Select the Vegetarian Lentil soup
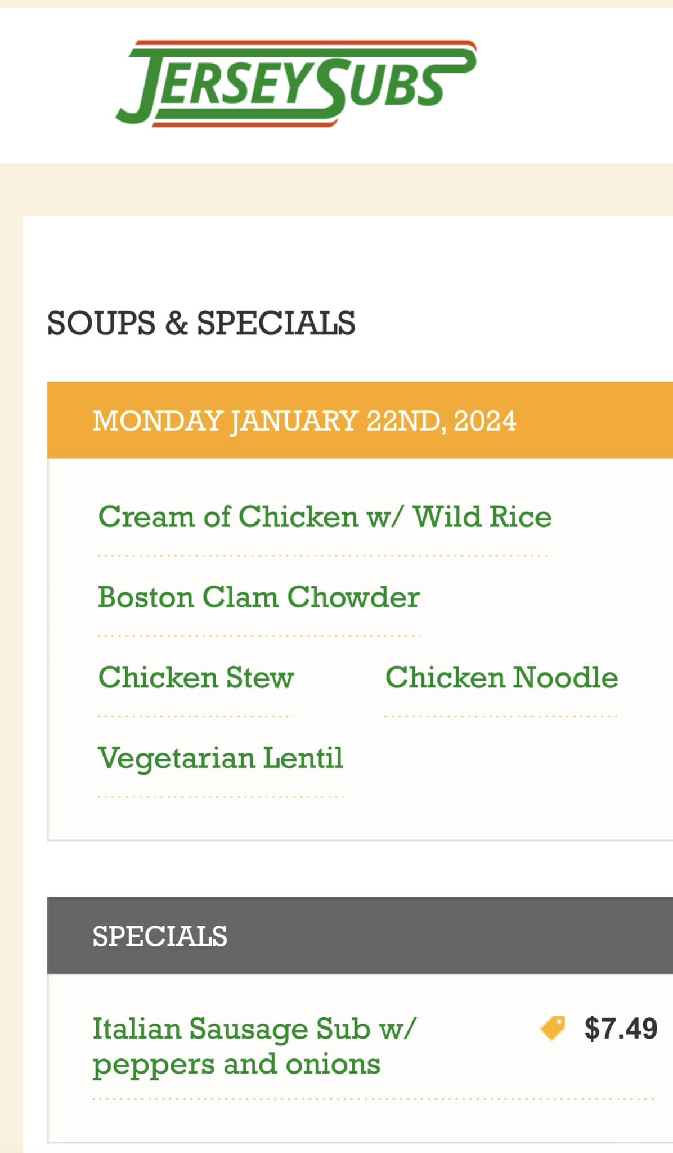The width and height of the screenshot is (673, 1153). pyautogui.click(x=221, y=758)
